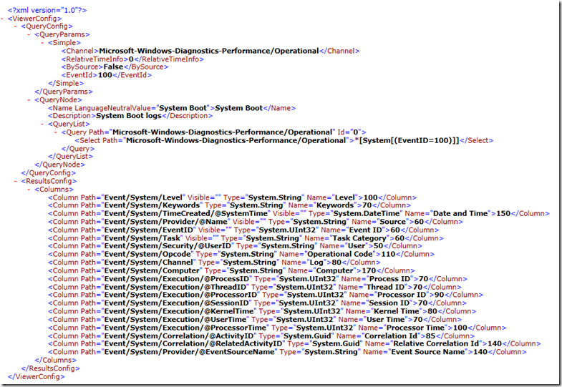This screenshot has width=562, height=387.
Task: Collapse the ViewerConfig root node
Action: pos(3,19)
